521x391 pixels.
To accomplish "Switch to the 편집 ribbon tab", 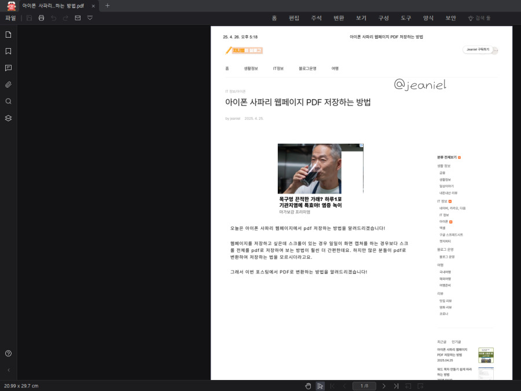I will click(x=294, y=18).
